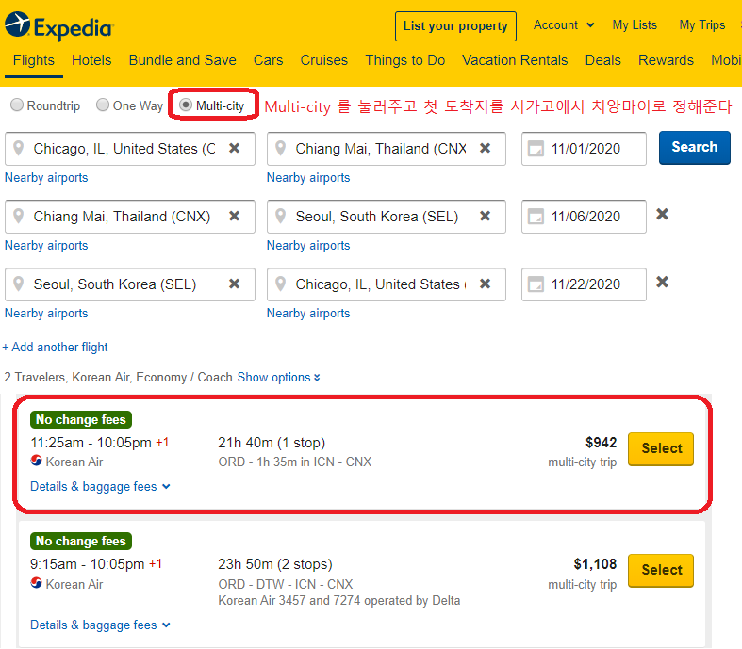Click the No change fees badge on $942 flight
Image resolution: width=742 pixels, height=649 pixels.
tap(81, 420)
